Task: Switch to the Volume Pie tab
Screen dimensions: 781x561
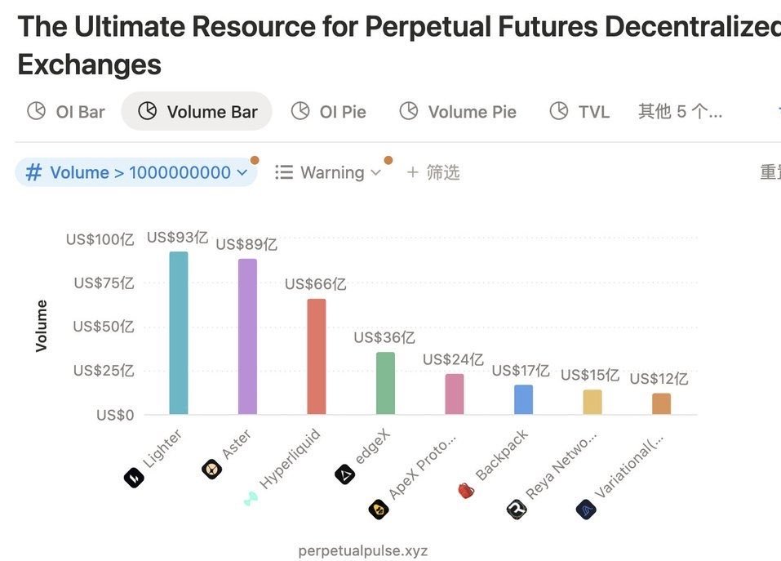Action: (x=458, y=112)
